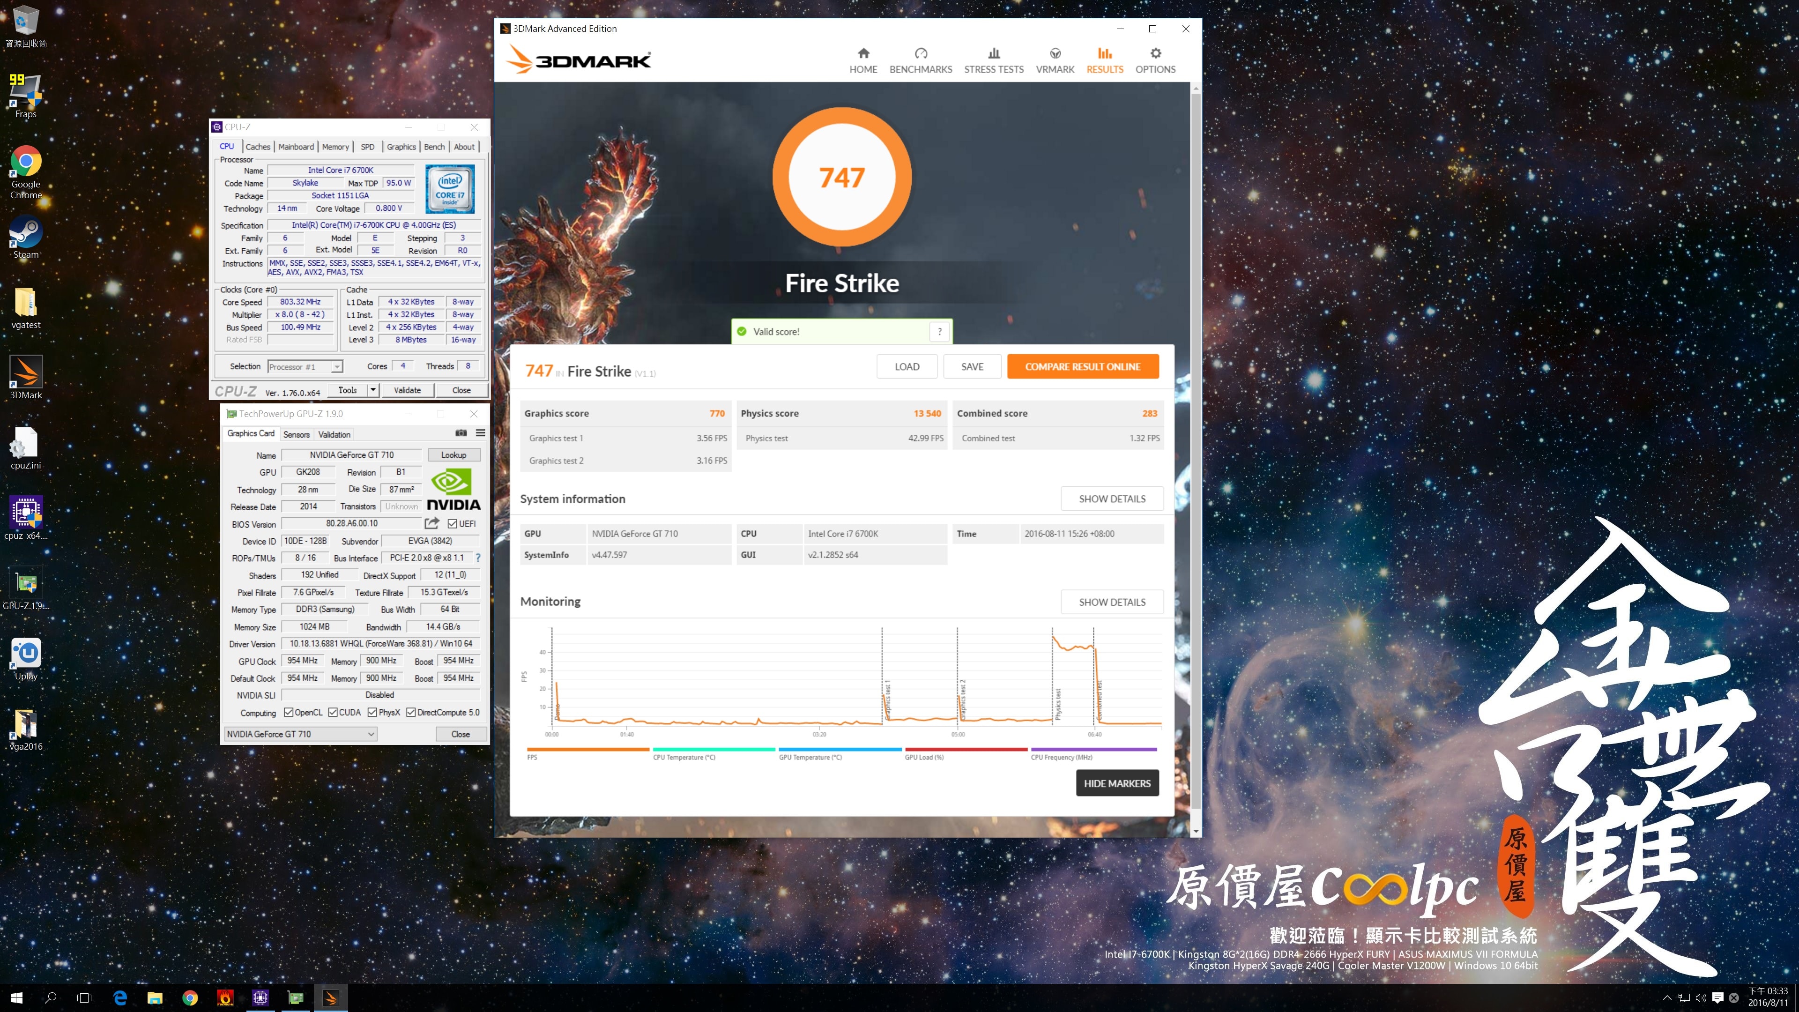The height and width of the screenshot is (1012, 1799).
Task: Open 3DMark STRESS TESTS section
Action: (x=994, y=61)
